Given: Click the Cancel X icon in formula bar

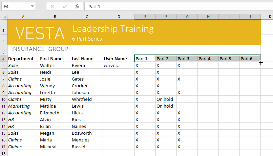Looking at the screenshot, I should (52, 6).
